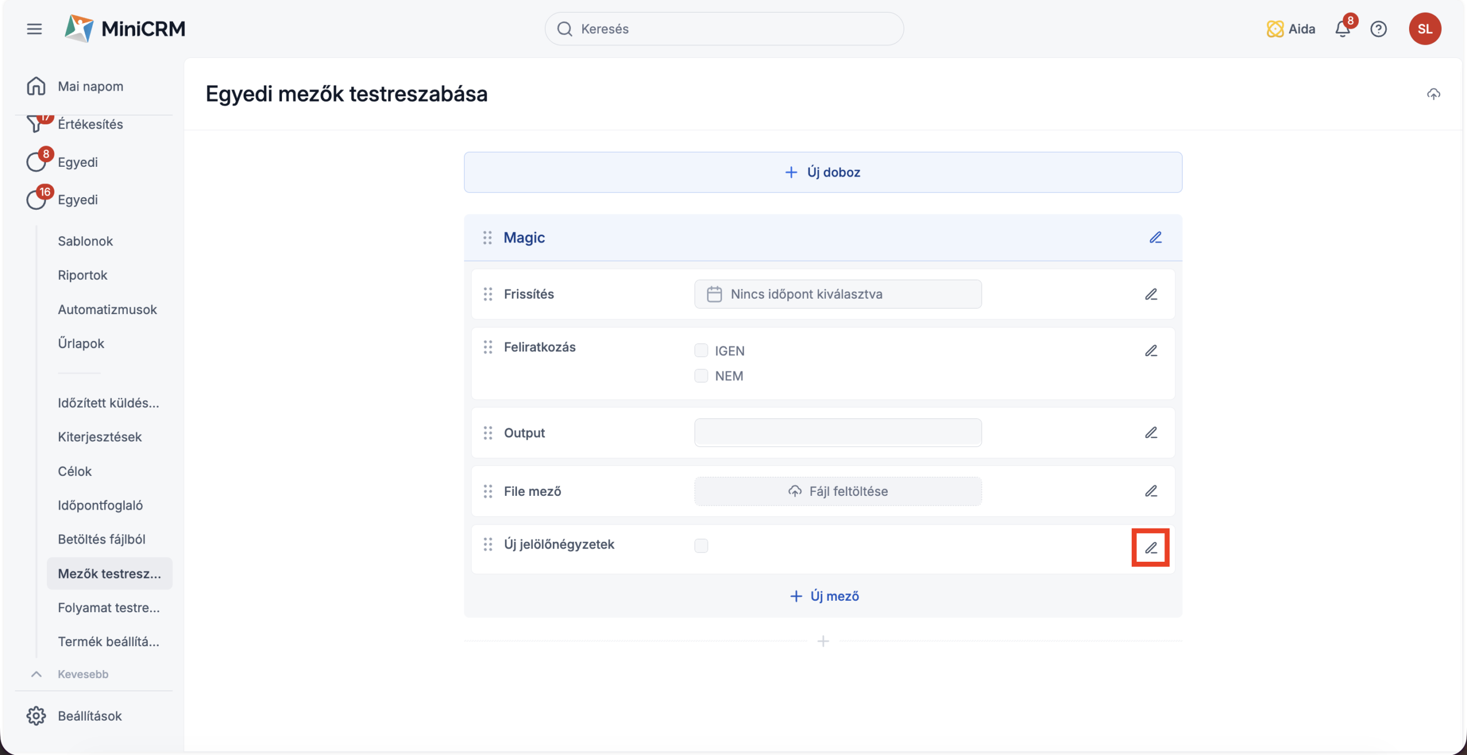Open Beállítások in the sidebar
Image resolution: width=1467 pixels, height=755 pixels.
(x=90, y=716)
